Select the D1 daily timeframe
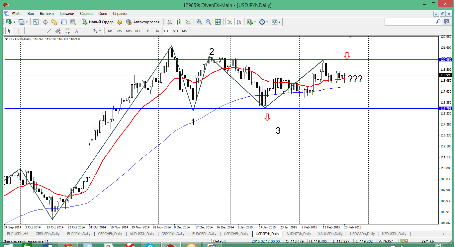The image size is (455, 247). [166, 31]
